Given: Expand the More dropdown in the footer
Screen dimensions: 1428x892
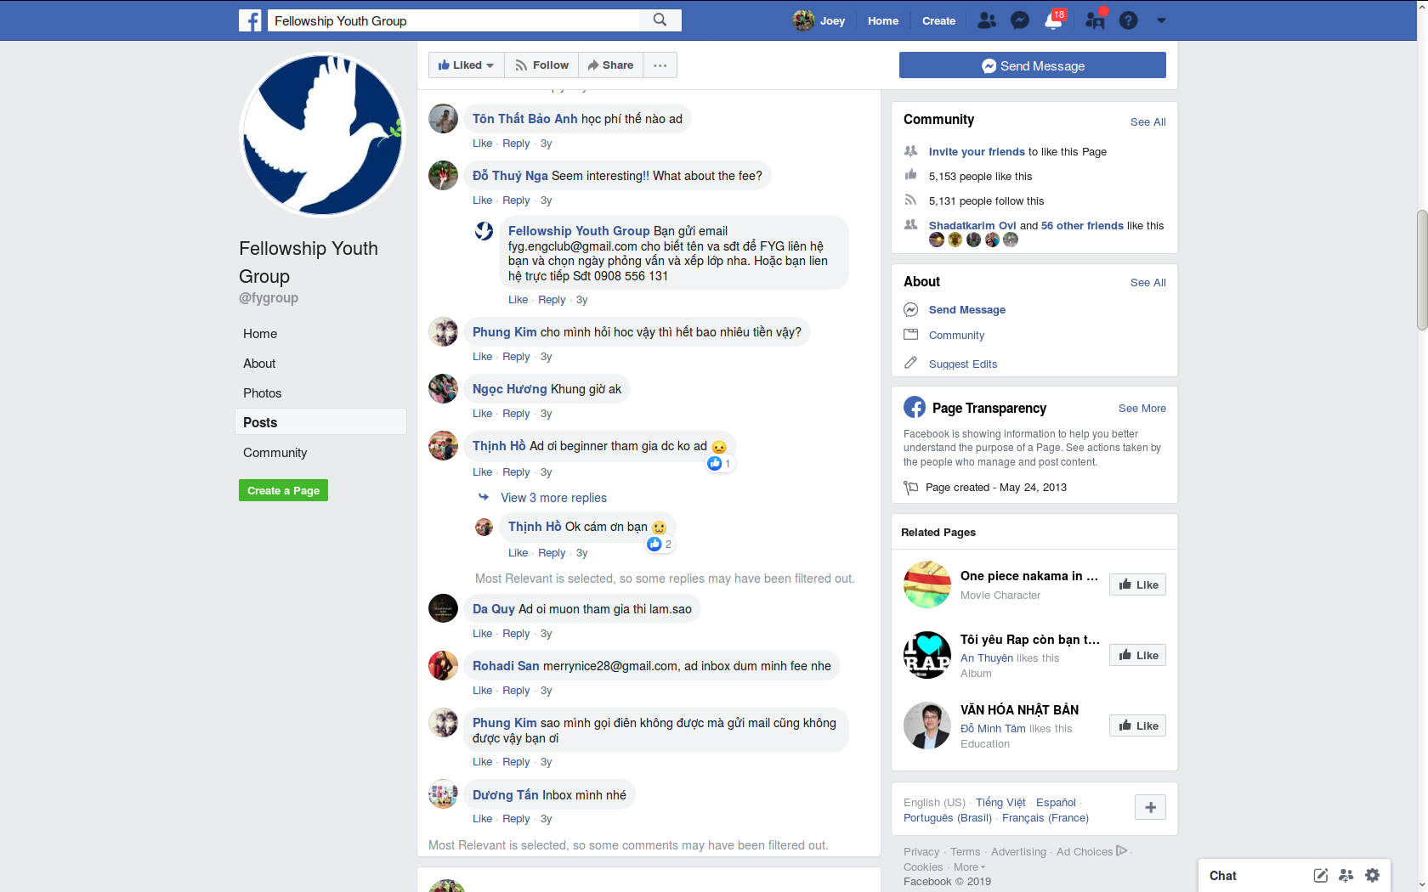Looking at the screenshot, I should [968, 867].
